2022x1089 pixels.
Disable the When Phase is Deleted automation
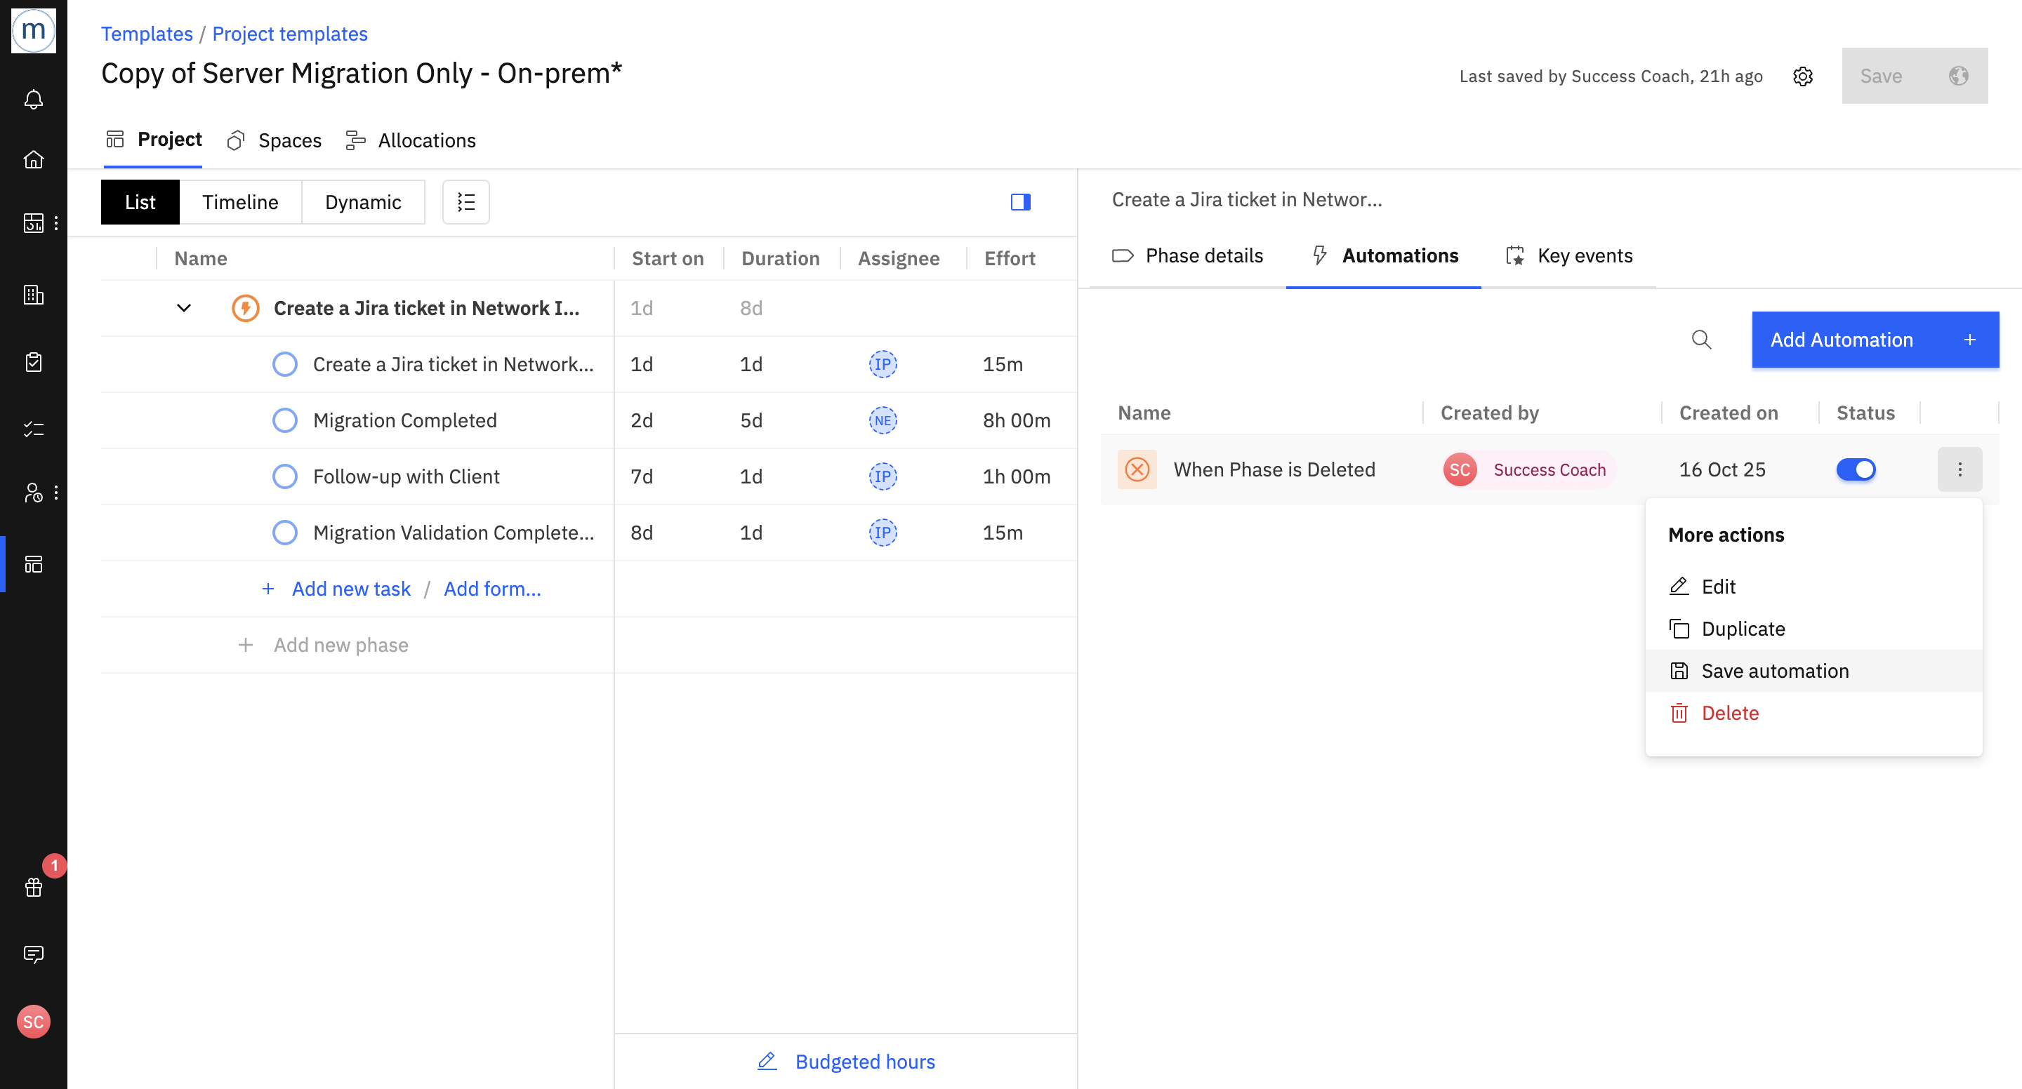pyautogui.click(x=1856, y=470)
